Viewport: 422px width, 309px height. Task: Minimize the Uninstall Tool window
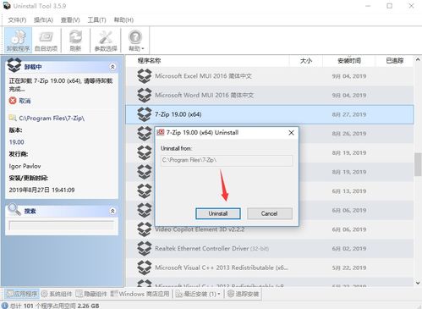[368, 6]
